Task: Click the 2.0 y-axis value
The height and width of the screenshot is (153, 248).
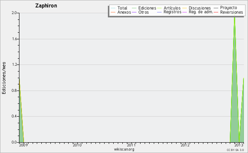Action: [14, 13]
